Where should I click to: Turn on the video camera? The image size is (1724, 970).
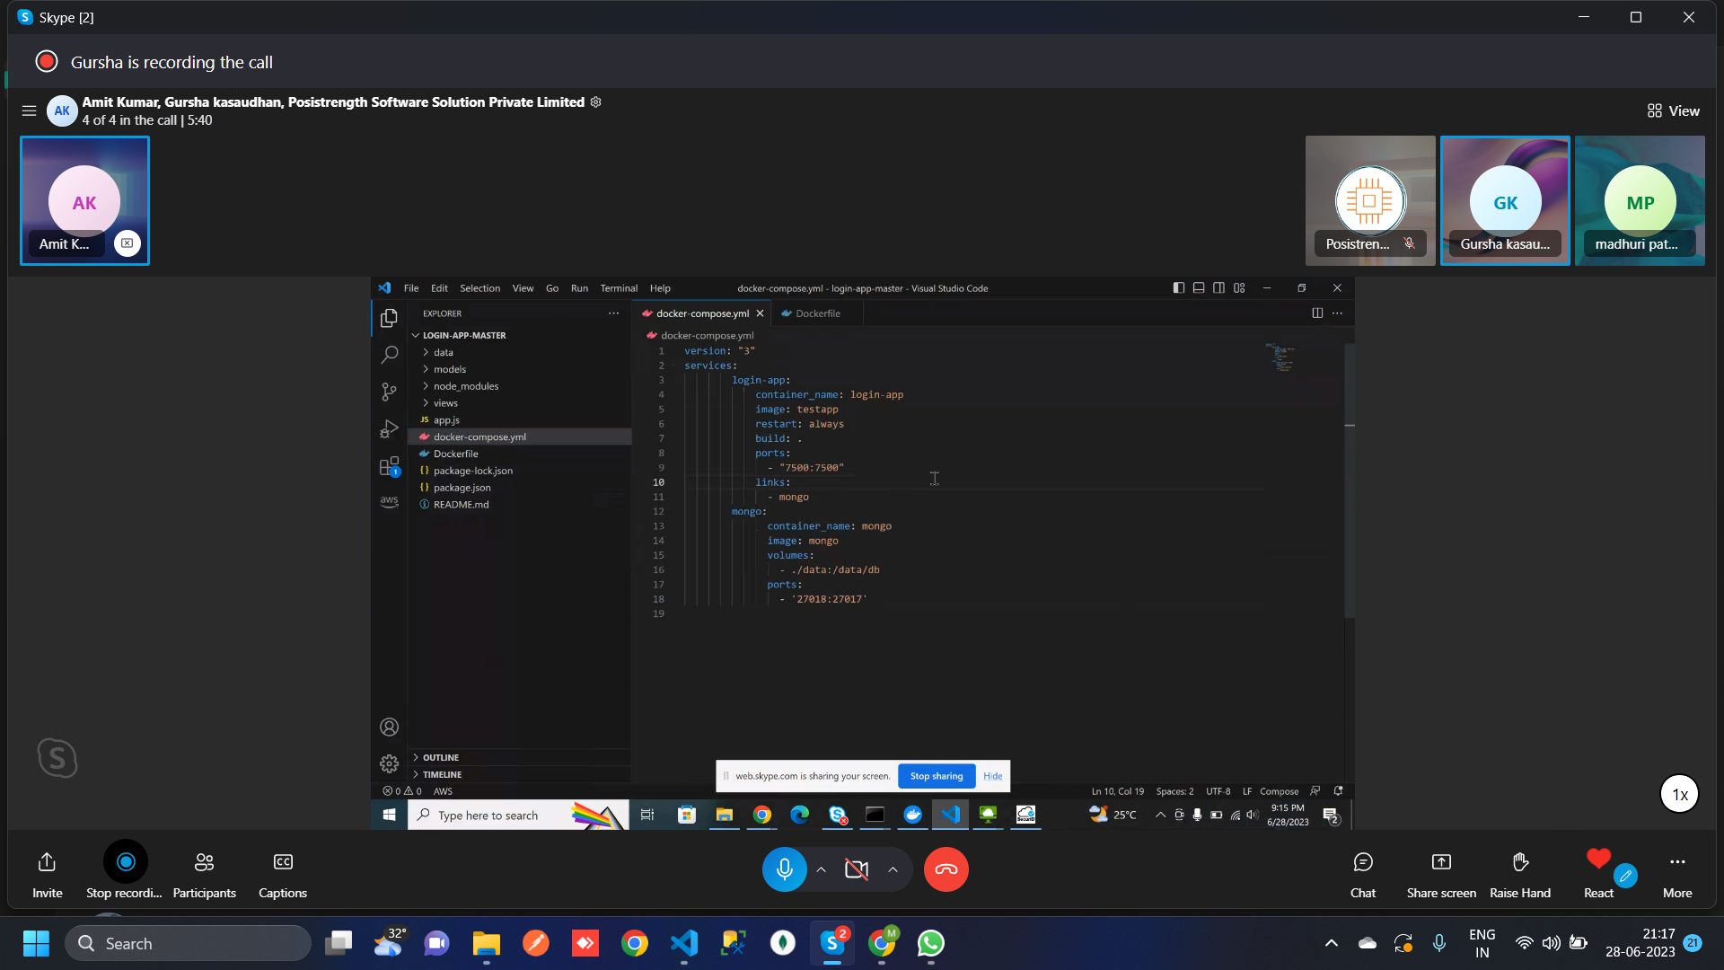tap(857, 869)
